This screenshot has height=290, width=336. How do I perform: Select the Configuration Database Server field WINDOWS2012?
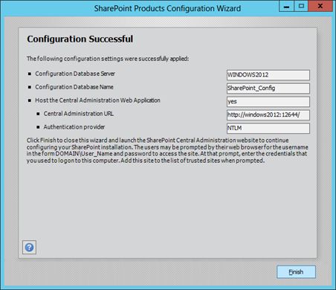click(268, 75)
